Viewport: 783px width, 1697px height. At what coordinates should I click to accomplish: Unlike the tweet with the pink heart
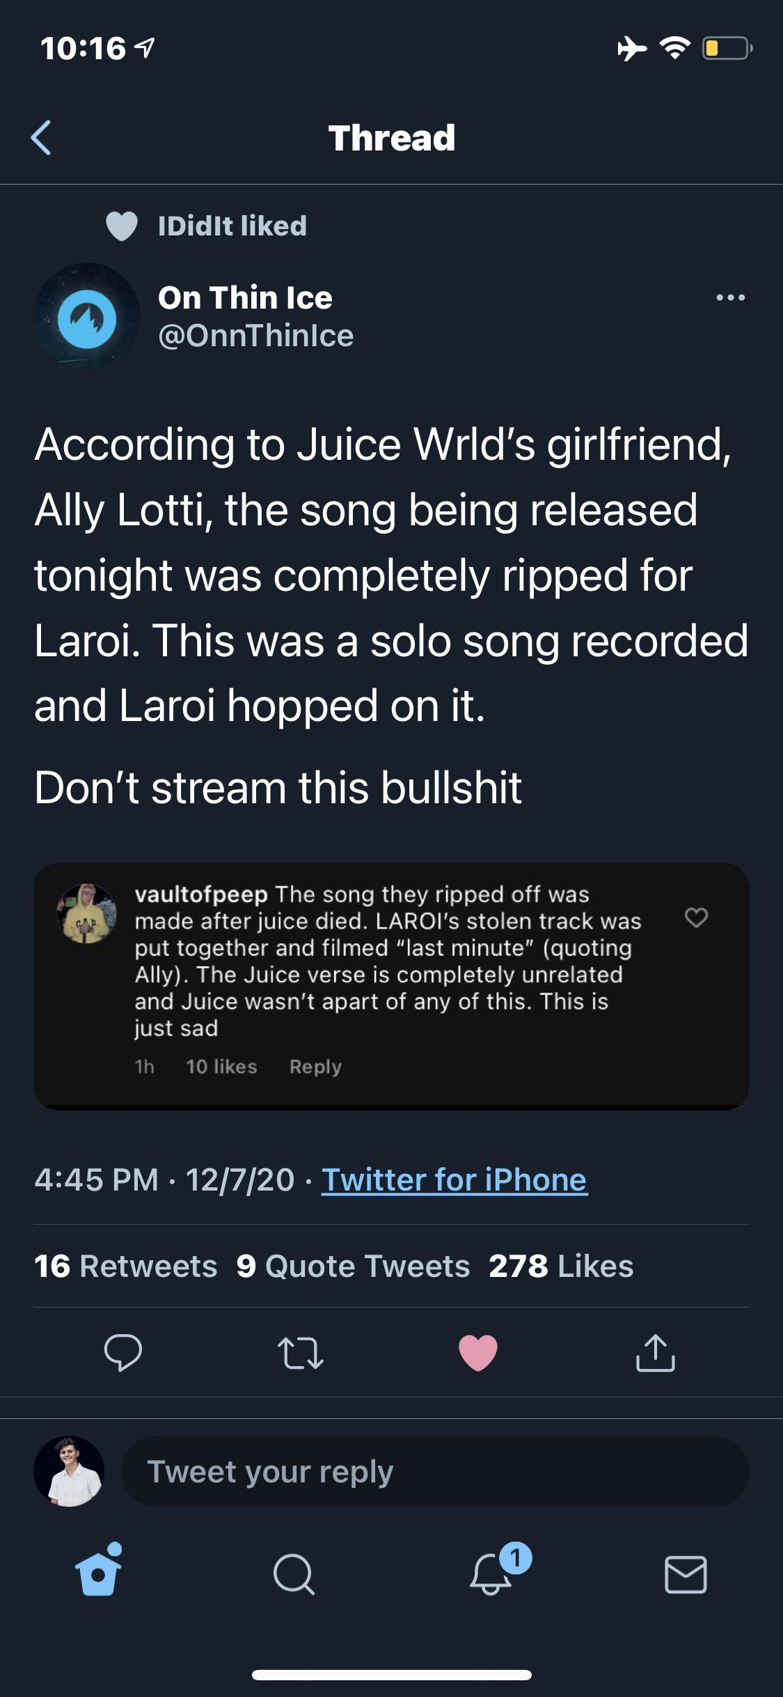[478, 1352]
